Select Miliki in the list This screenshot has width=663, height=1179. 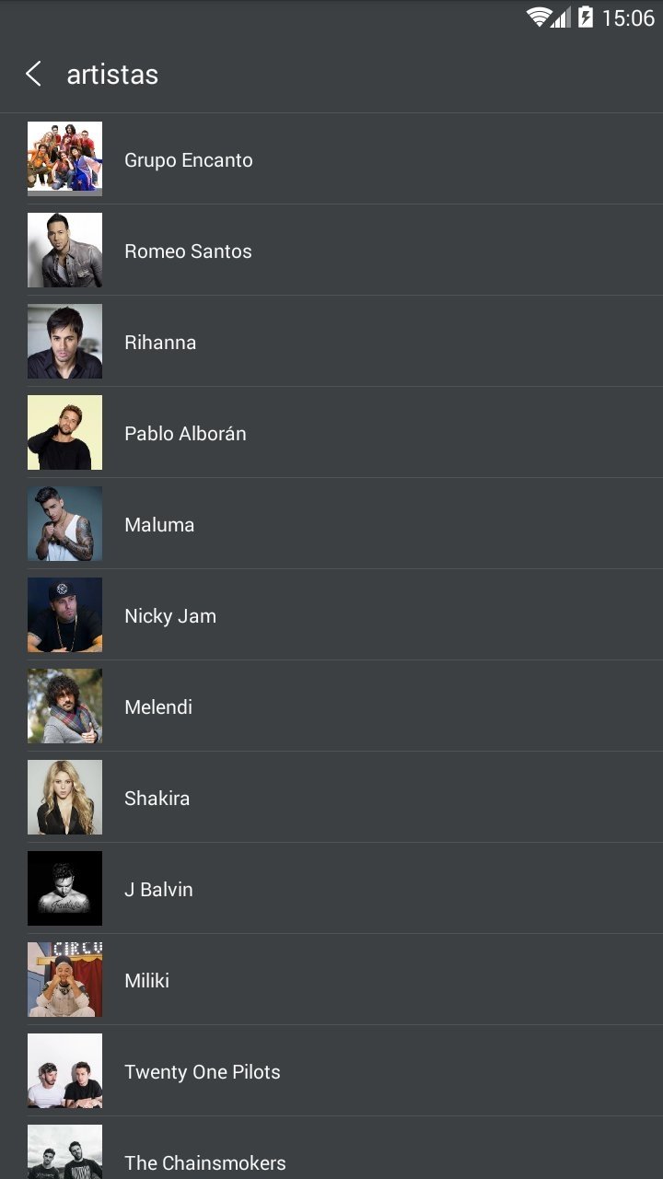pyautogui.click(x=331, y=980)
